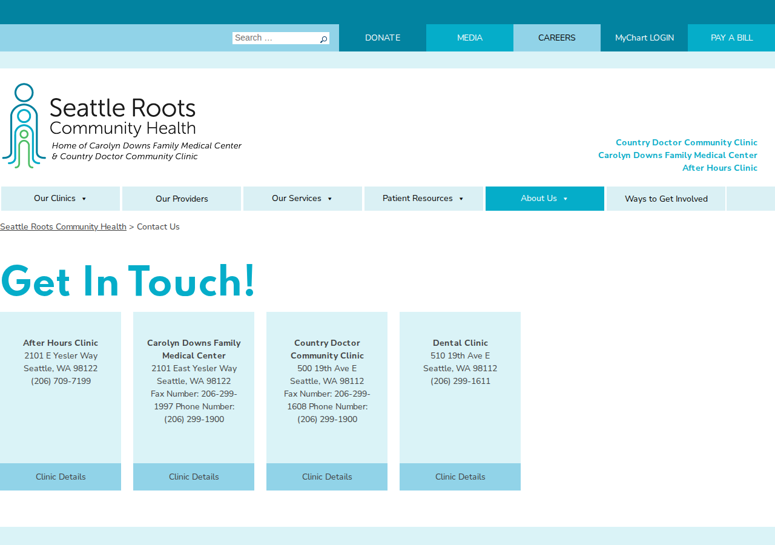This screenshot has height=545, width=775.
Task: Go to the CAREERS page
Action: pyautogui.click(x=557, y=38)
